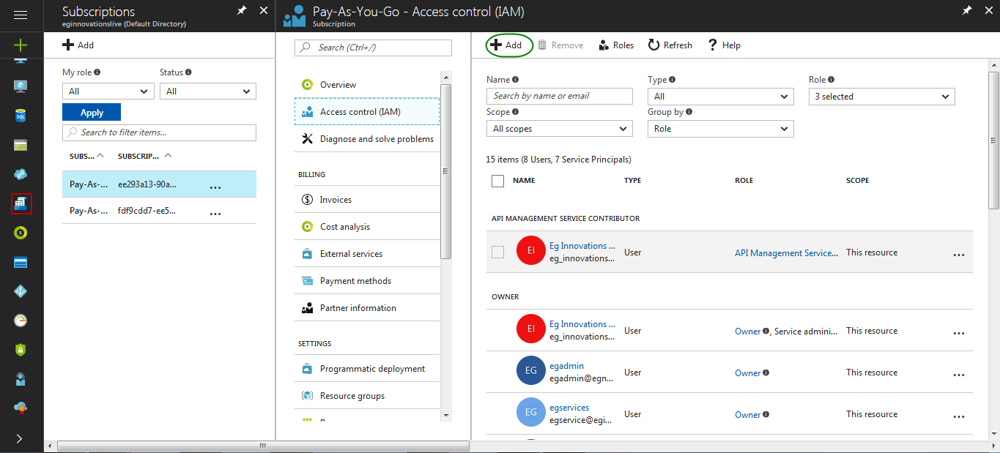1000x453 pixels.
Task: Open the cloud with orange arrow sidebar icon
Action: coord(21,408)
